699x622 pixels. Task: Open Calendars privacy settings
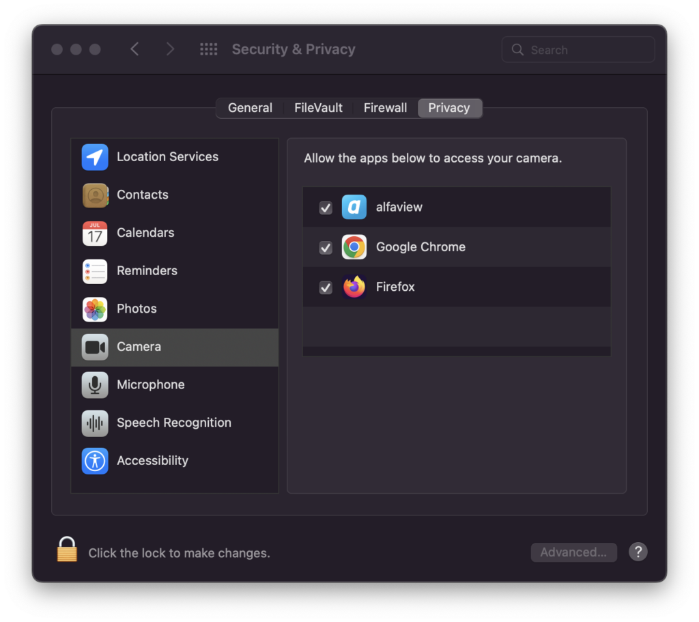[x=94, y=233]
